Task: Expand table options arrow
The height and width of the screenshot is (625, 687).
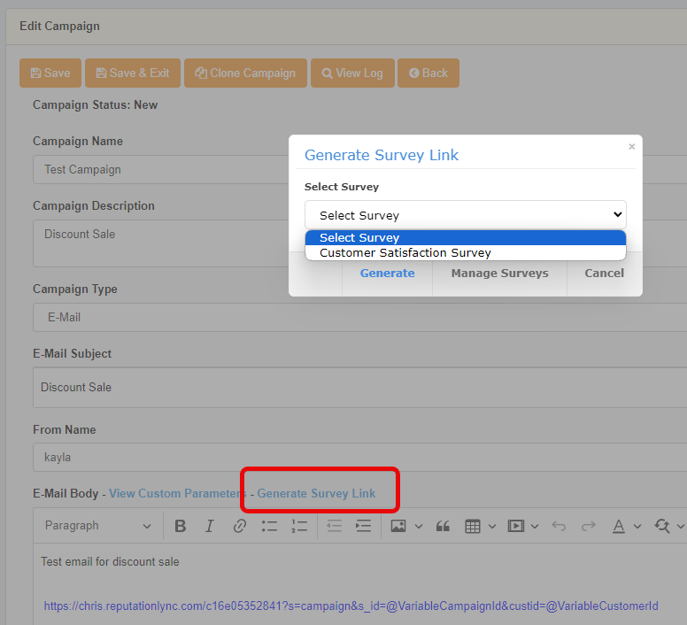Action: point(492,527)
